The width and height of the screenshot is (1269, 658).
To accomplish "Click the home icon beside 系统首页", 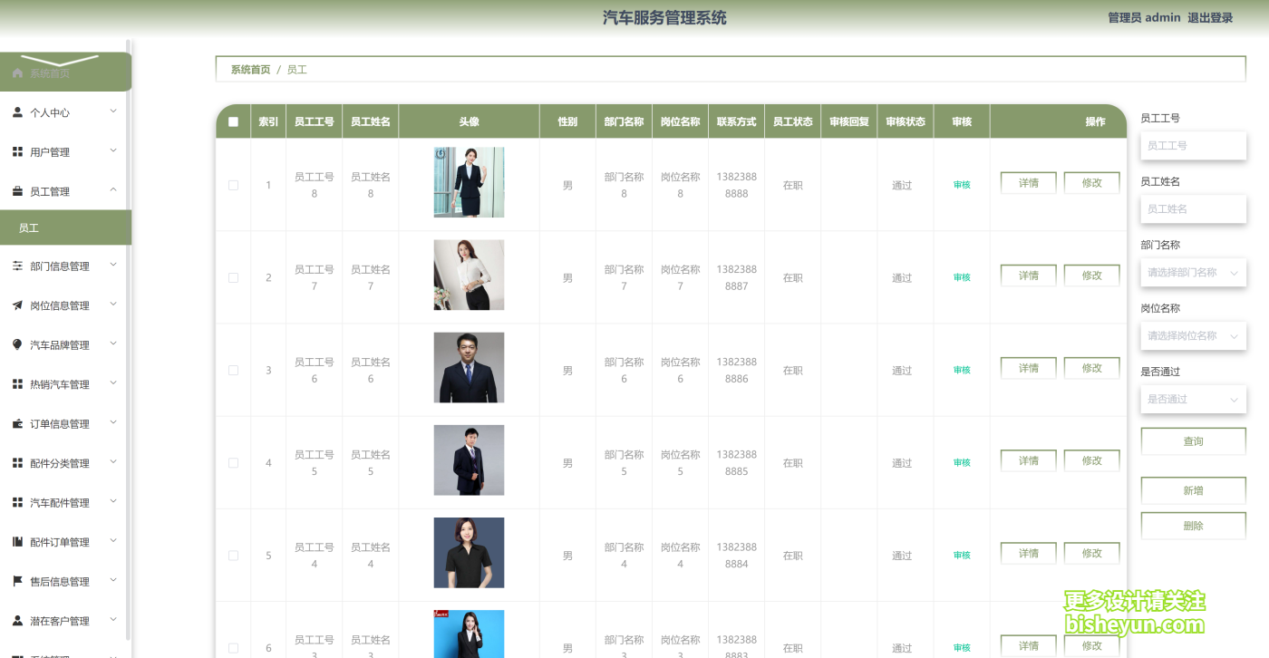I will click(x=17, y=73).
